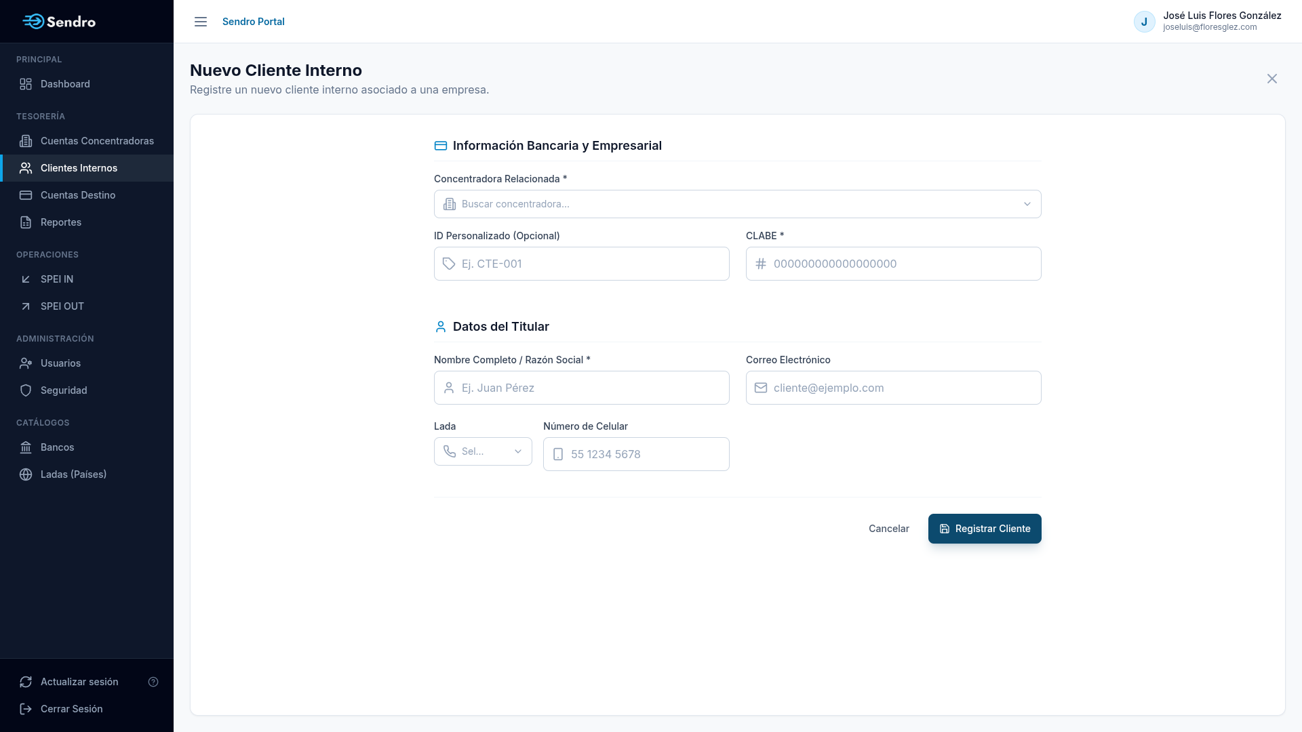
Task: Focus the Nombre Completo / Razón Social field
Action: [582, 388]
